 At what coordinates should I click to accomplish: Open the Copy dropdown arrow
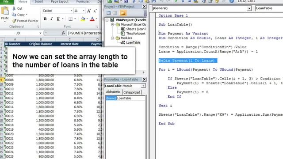[x=27, y=15]
